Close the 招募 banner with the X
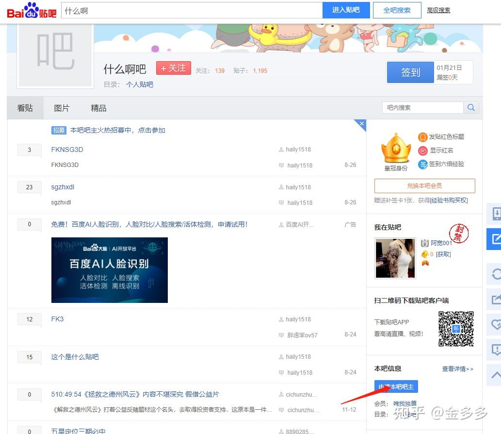The image size is (501, 434). (362, 123)
